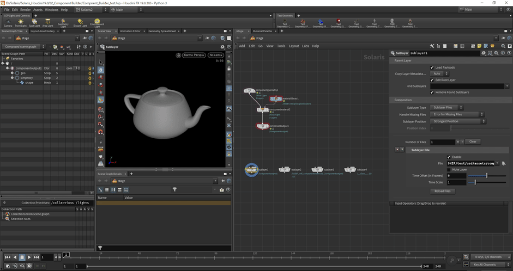Viewport: 513px width, 271px height.
Task: Click the Reload Files button
Action: coord(442,191)
